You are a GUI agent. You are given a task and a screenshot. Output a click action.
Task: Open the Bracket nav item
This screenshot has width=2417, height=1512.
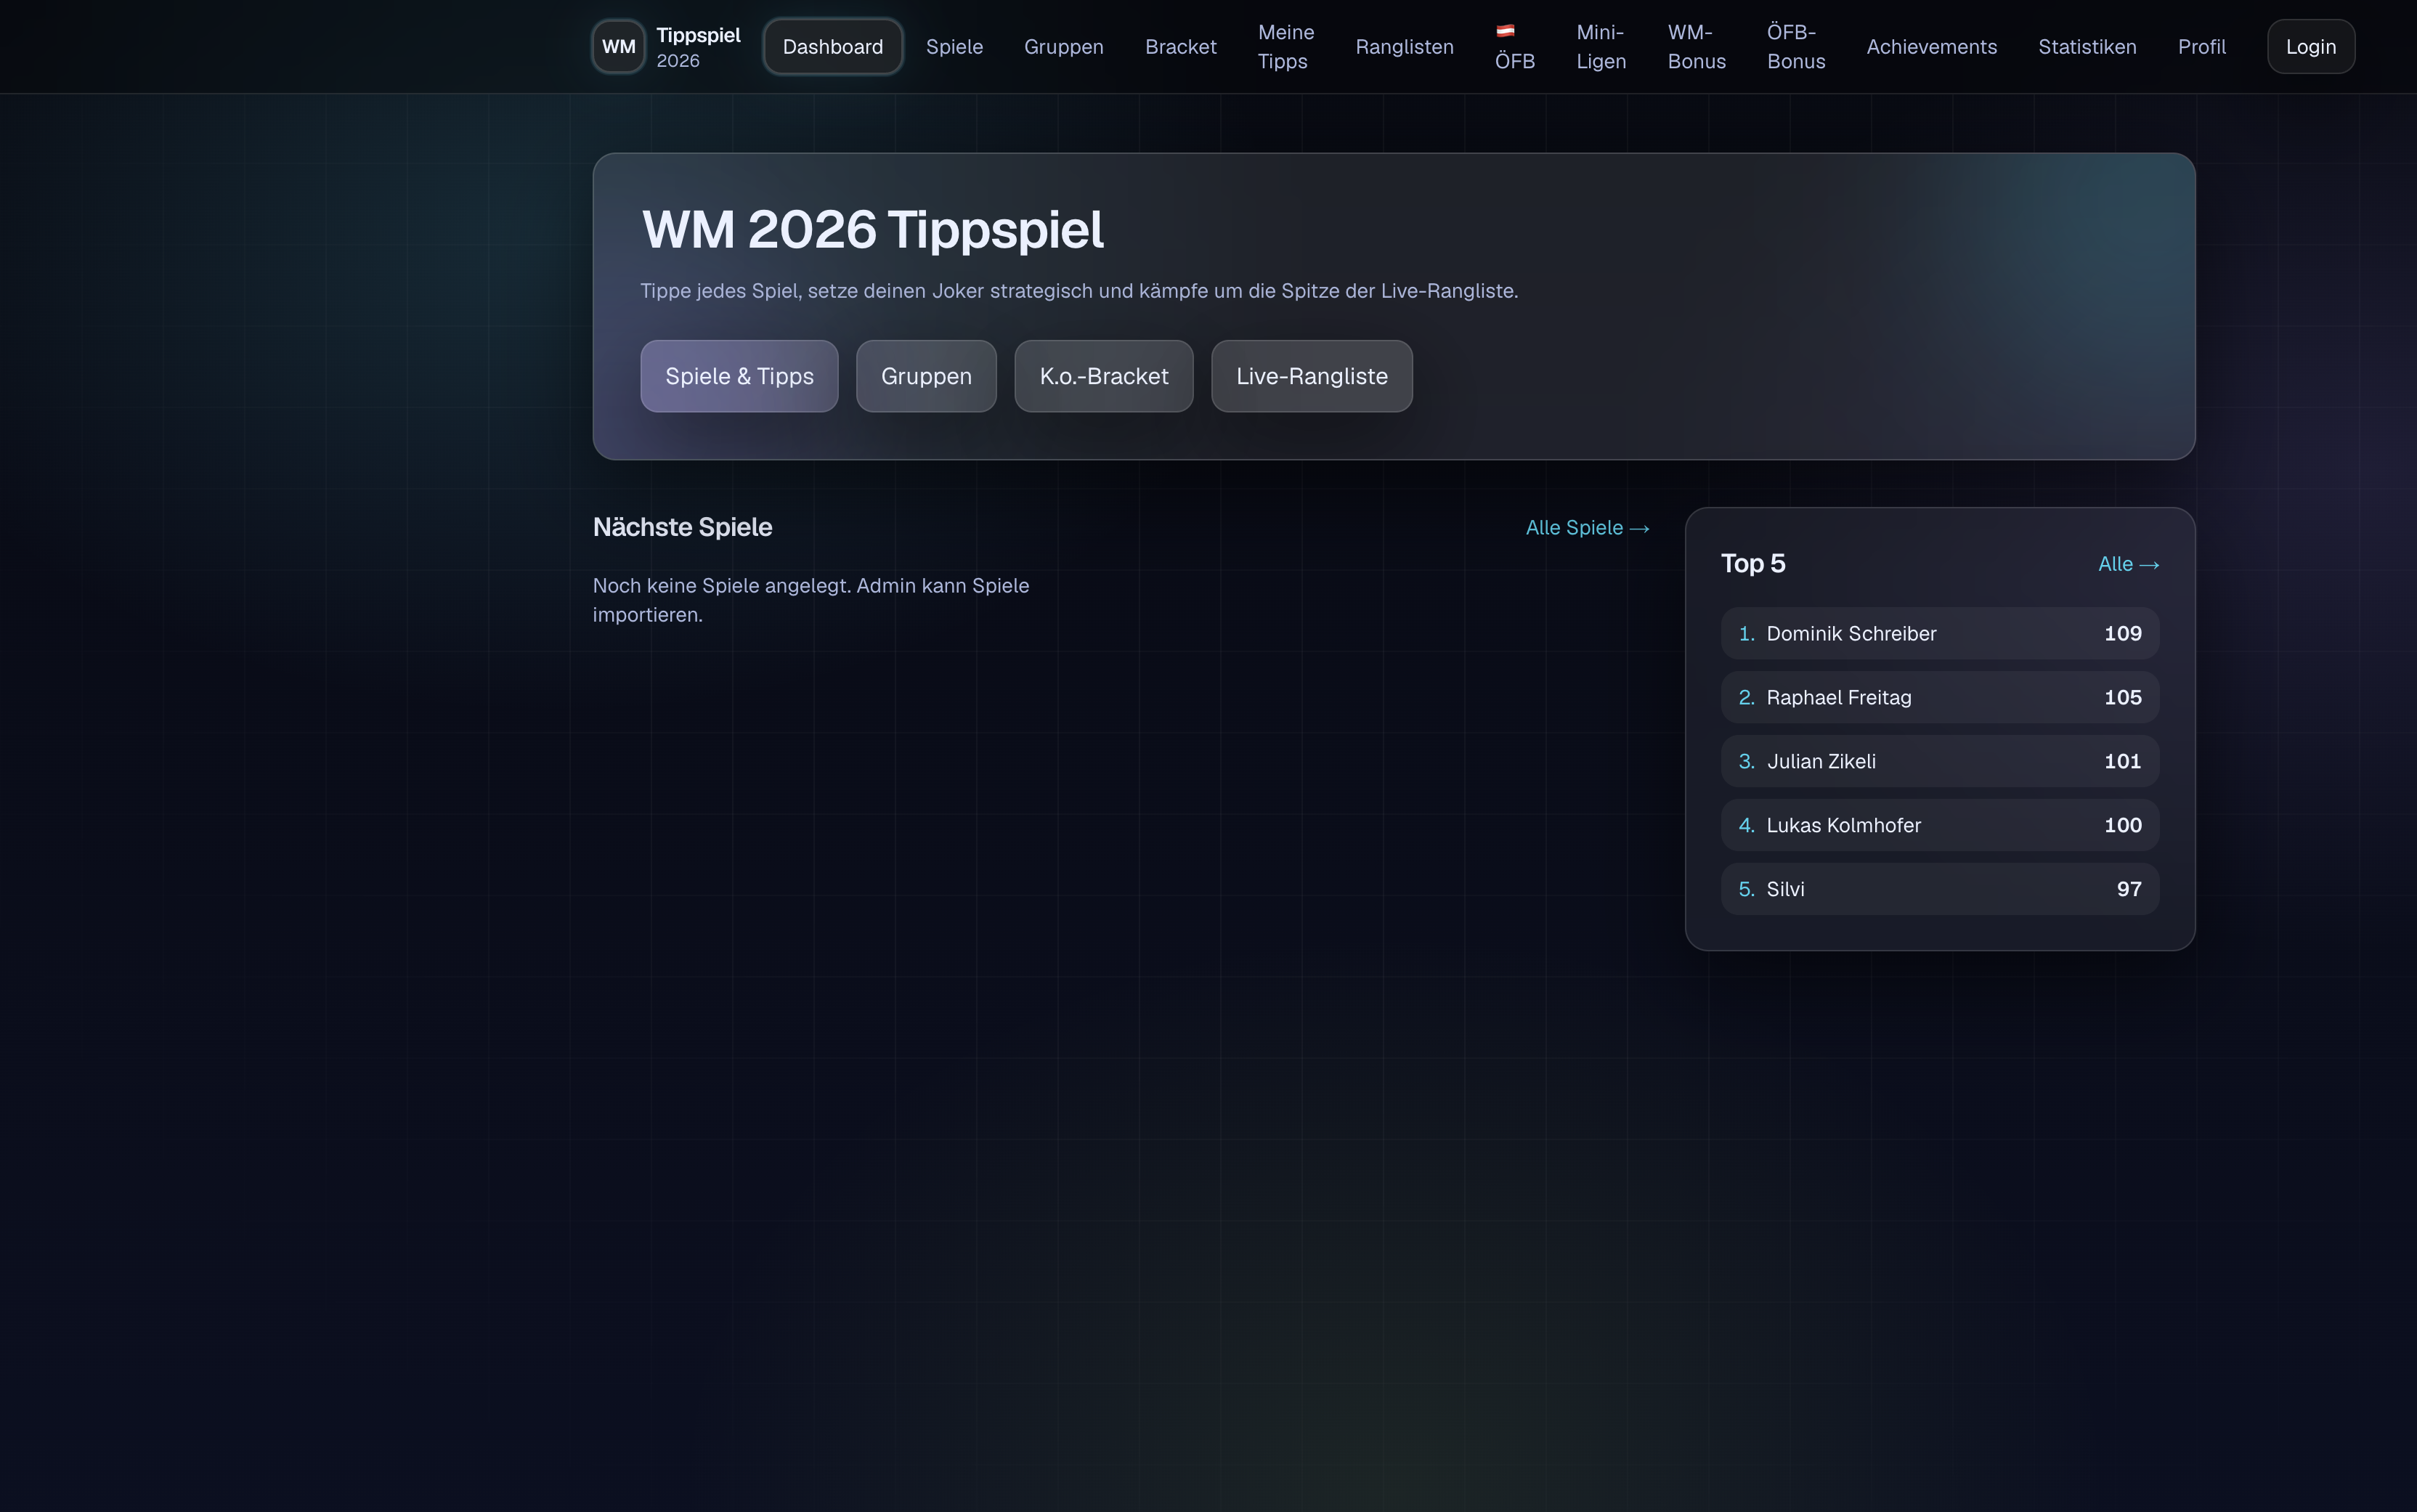[1181, 47]
